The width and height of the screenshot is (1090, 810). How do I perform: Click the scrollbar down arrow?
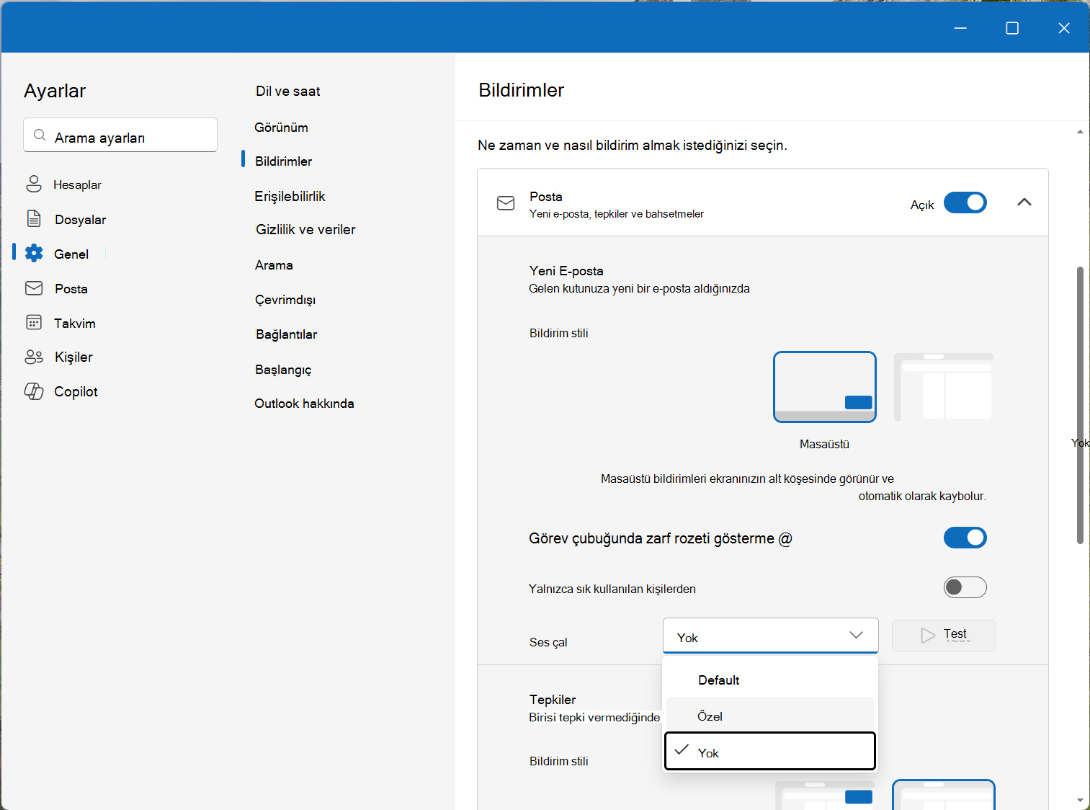pyautogui.click(x=1080, y=800)
